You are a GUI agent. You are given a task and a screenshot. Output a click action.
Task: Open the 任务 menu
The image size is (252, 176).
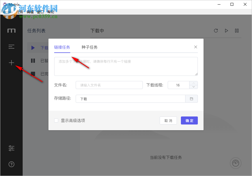point(20,12)
